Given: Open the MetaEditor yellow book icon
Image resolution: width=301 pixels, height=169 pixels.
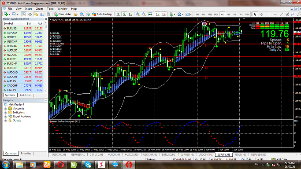Looking at the screenshot, I should tap(76, 14).
